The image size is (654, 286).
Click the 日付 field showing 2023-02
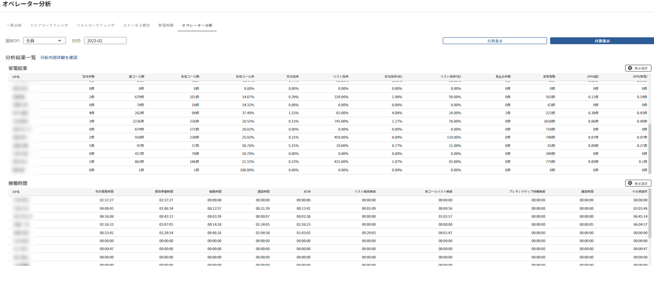[105, 41]
